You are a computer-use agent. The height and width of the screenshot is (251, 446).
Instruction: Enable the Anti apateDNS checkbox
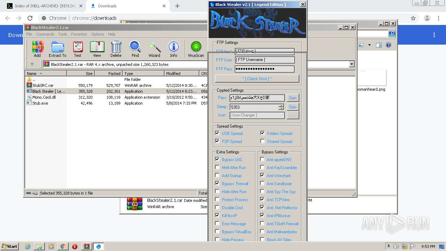click(262, 159)
